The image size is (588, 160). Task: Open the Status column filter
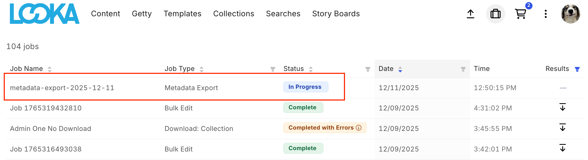368,69
